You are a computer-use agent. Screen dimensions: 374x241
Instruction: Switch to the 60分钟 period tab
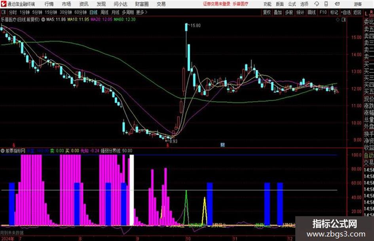80,12
